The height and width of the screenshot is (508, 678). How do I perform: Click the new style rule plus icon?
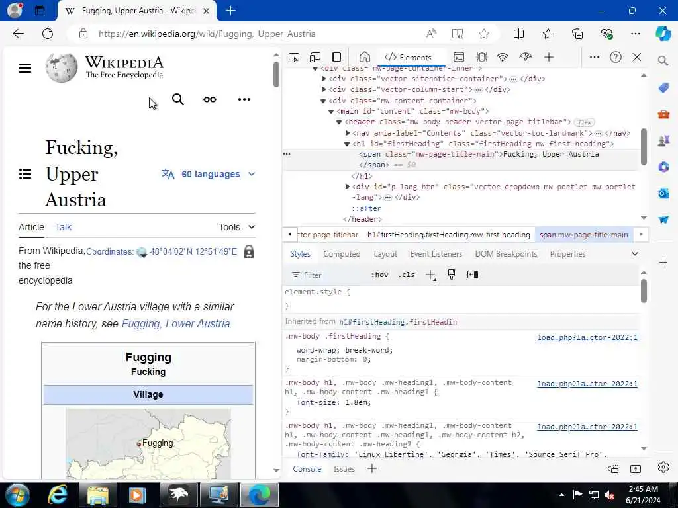pos(430,275)
